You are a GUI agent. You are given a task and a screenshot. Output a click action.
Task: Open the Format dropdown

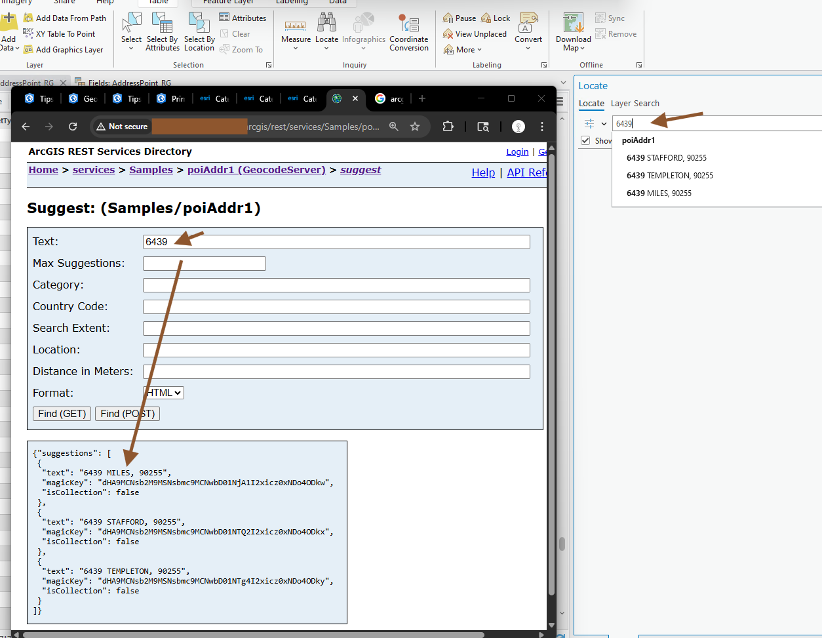tap(163, 393)
